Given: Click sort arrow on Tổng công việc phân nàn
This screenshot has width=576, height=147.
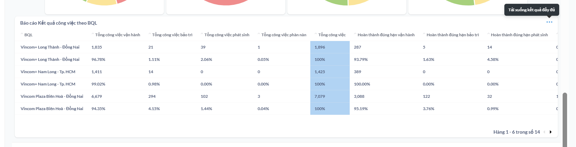Looking at the screenshot, I should (259, 34).
